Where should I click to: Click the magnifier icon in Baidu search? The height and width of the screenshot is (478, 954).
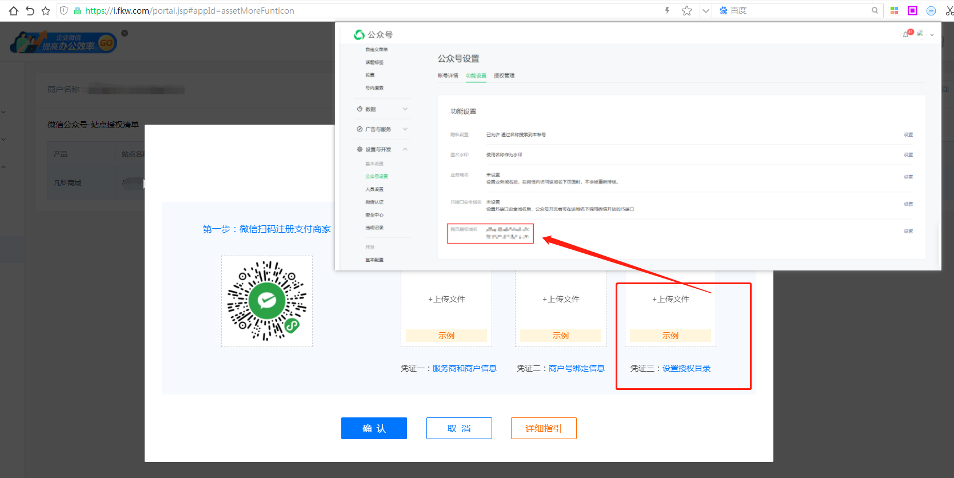click(x=875, y=10)
